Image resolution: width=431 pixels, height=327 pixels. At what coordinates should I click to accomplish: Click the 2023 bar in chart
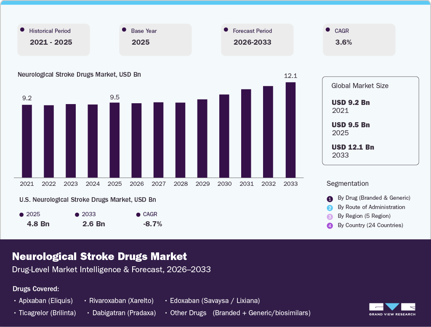pos(71,141)
